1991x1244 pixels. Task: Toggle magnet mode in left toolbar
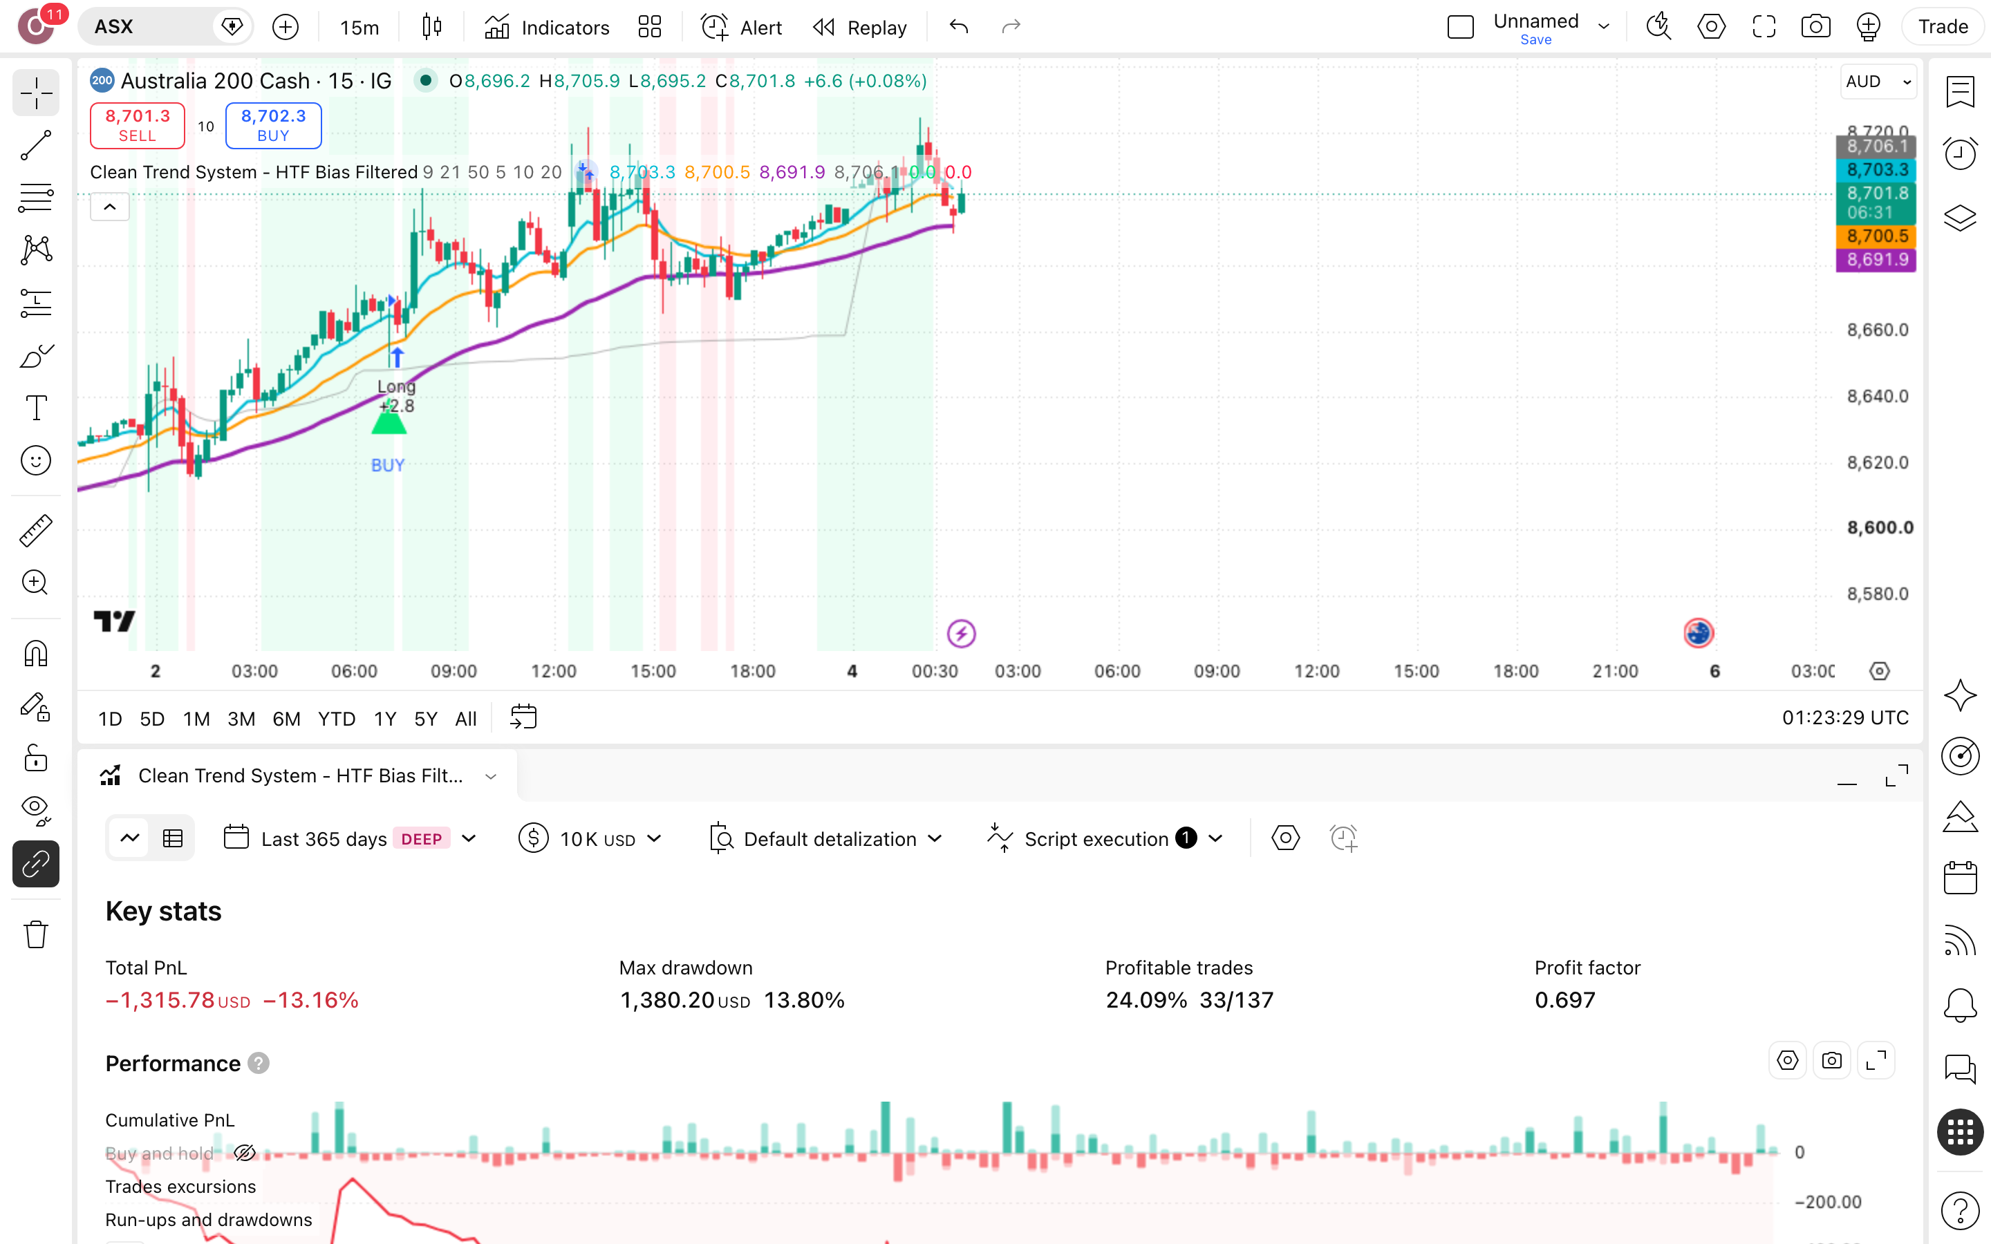pos(35,653)
